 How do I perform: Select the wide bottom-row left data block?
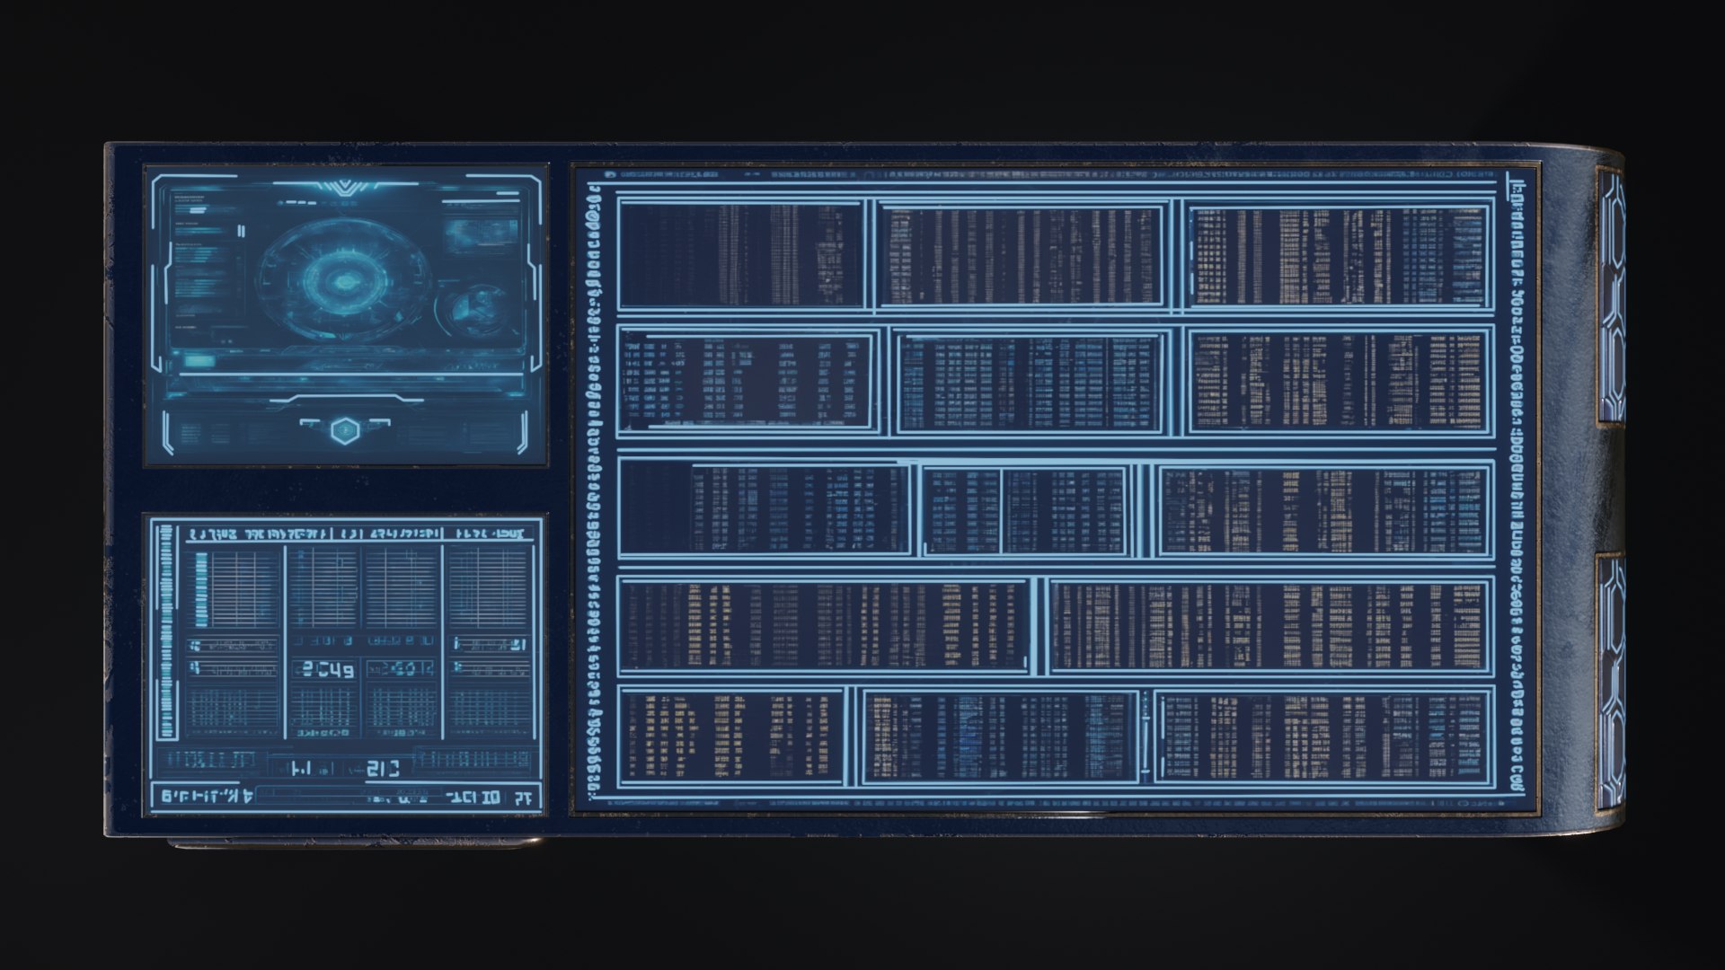pyautogui.click(x=825, y=626)
